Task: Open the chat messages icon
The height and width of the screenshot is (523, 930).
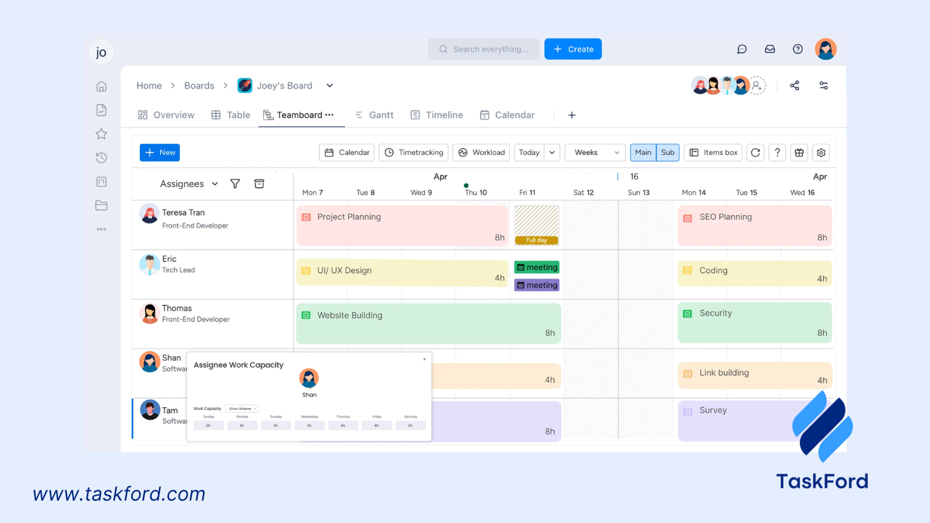Action: pos(742,49)
